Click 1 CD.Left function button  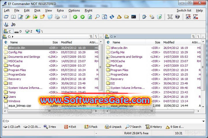point(12,127)
